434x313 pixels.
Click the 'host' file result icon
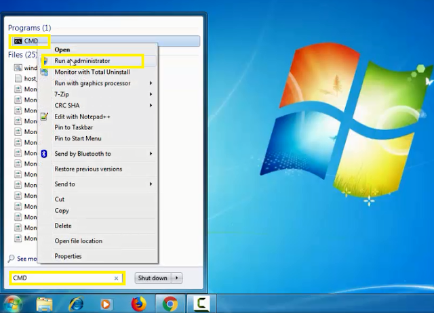[18, 79]
